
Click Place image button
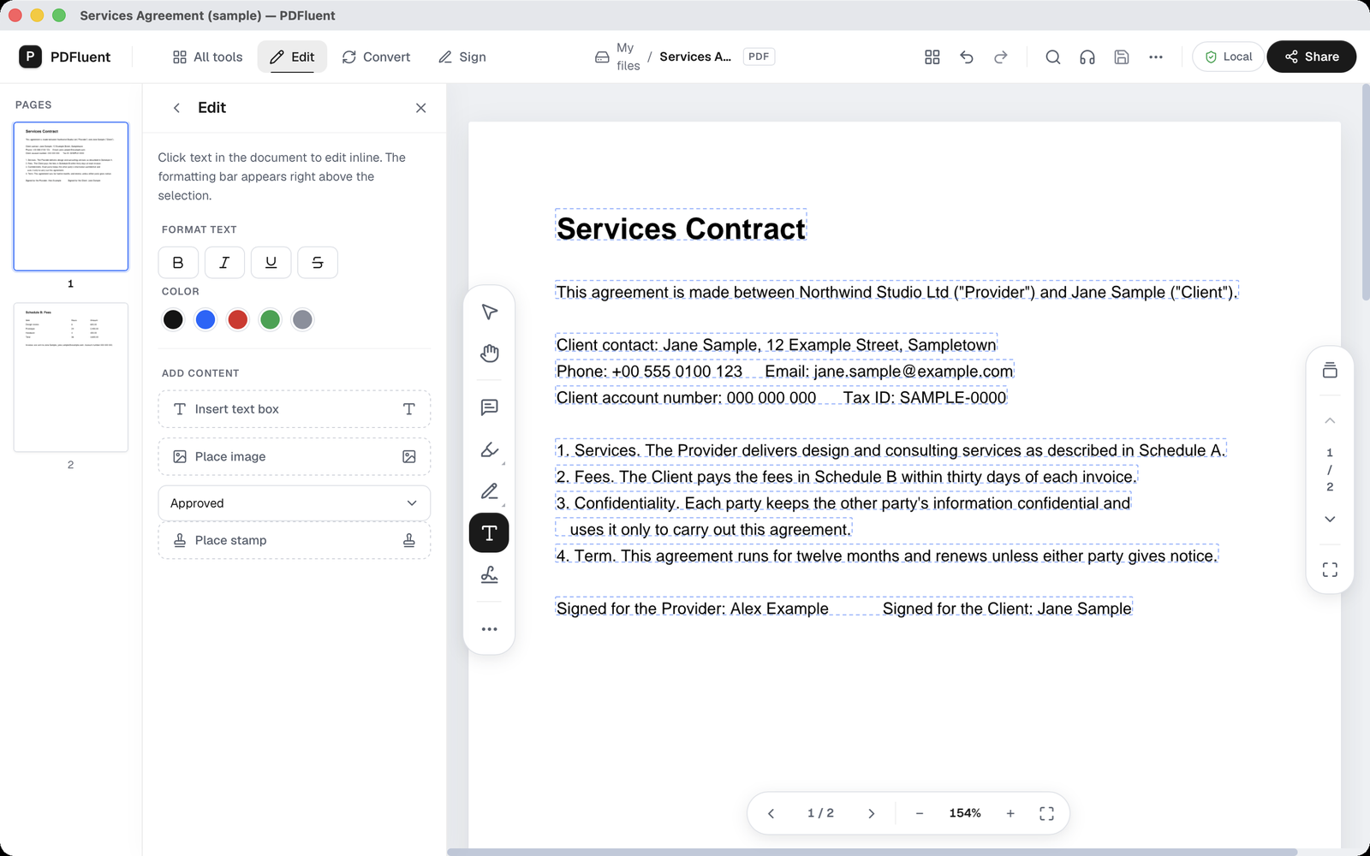(x=294, y=457)
